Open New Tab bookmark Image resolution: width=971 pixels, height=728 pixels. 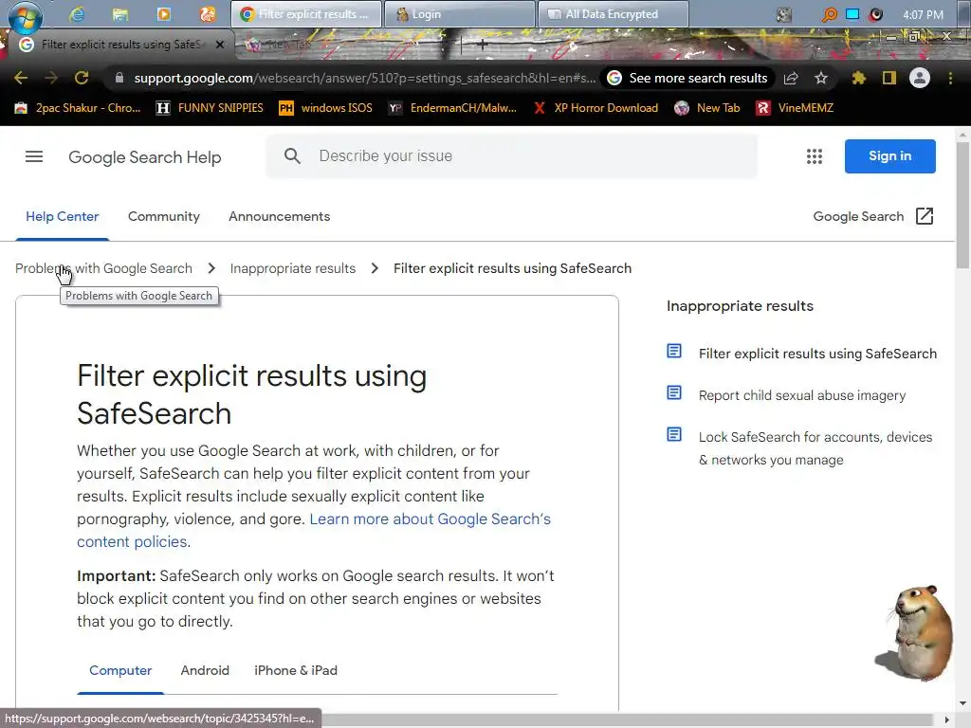pyautogui.click(x=707, y=108)
